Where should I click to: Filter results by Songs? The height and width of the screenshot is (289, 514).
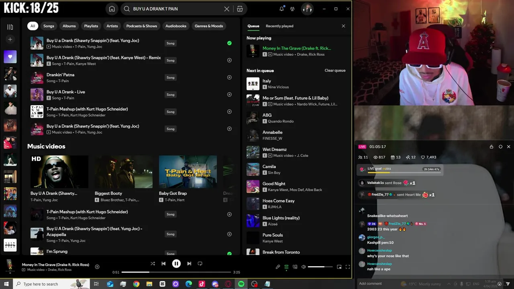click(x=49, y=26)
